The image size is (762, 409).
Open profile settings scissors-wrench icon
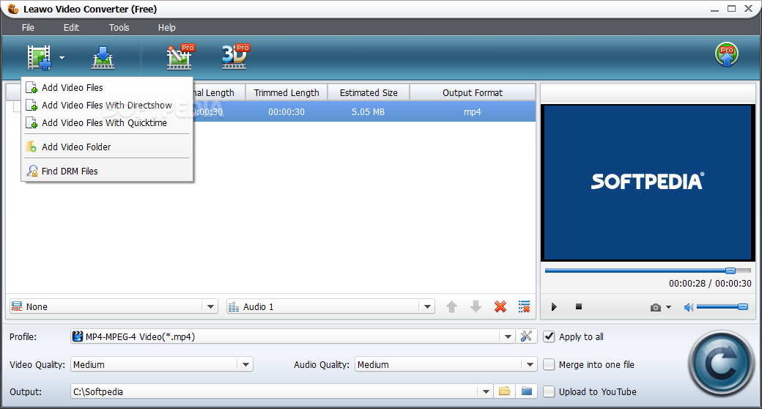pos(526,336)
